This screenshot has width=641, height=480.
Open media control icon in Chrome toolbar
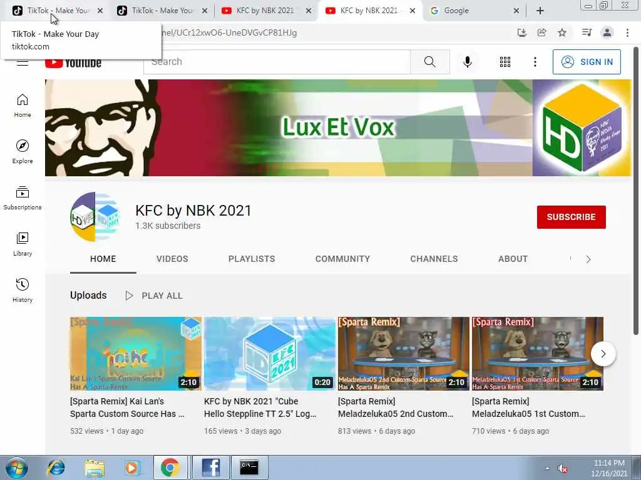coord(587,32)
